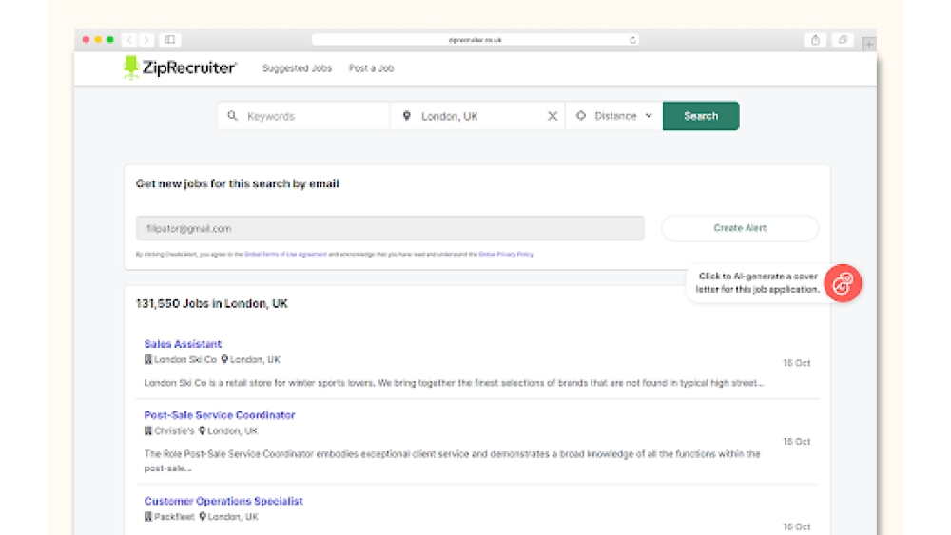Image resolution: width=951 pixels, height=535 pixels.
Task: Click the location pin icon in search bar
Action: tap(407, 116)
